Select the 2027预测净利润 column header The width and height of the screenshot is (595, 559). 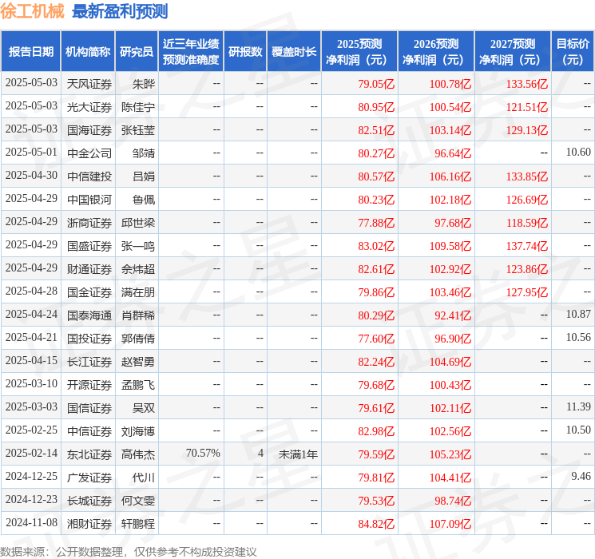click(x=513, y=52)
